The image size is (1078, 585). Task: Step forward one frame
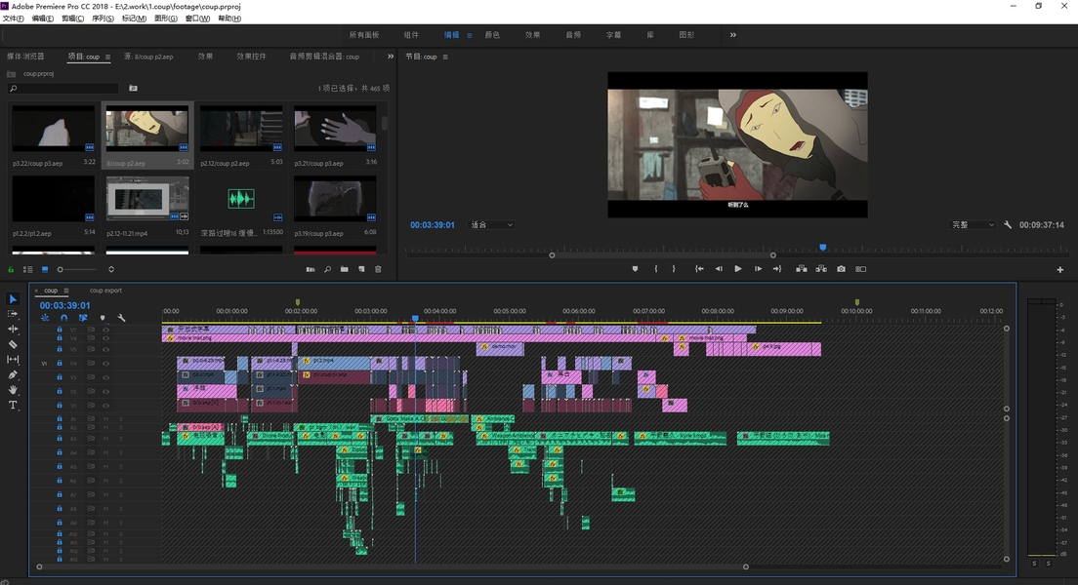pos(758,269)
